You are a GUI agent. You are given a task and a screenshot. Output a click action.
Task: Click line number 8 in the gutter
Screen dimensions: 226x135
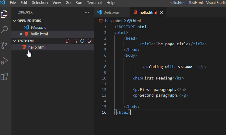click(x=105, y=67)
